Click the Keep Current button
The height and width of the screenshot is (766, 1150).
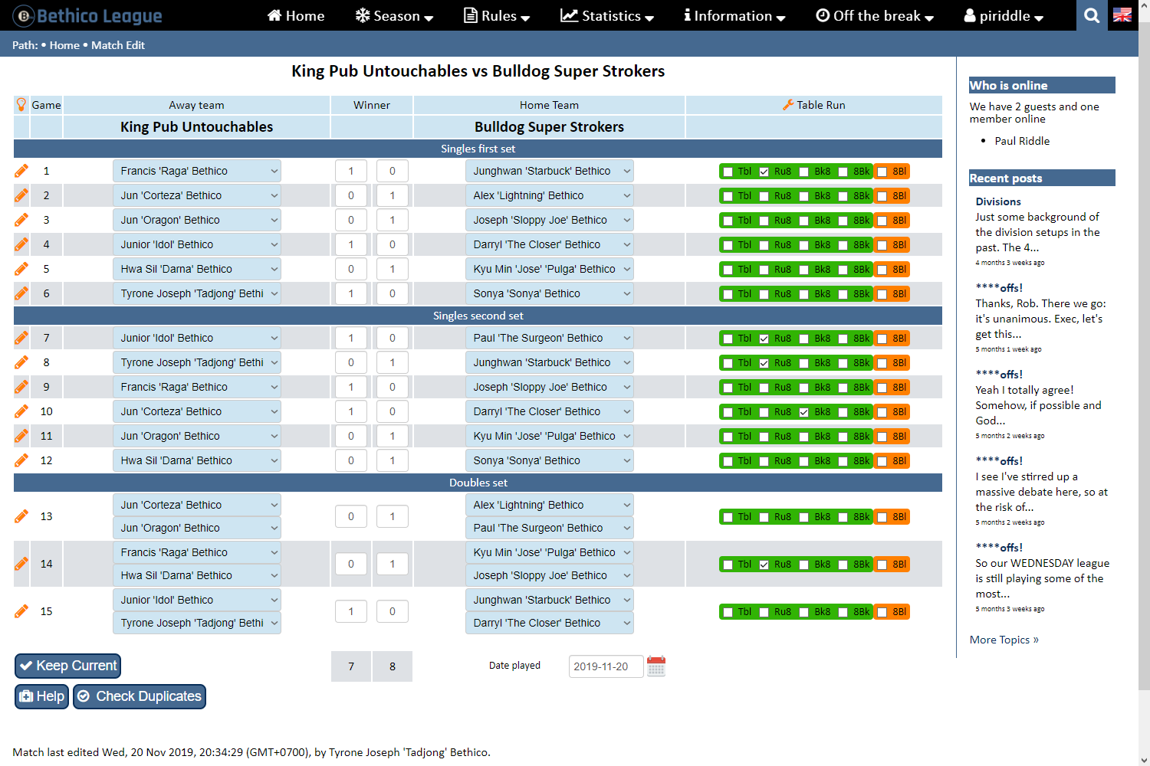coord(68,666)
